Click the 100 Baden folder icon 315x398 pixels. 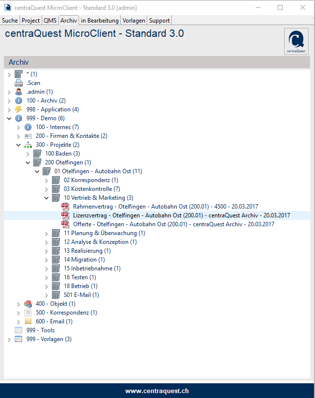click(x=37, y=154)
